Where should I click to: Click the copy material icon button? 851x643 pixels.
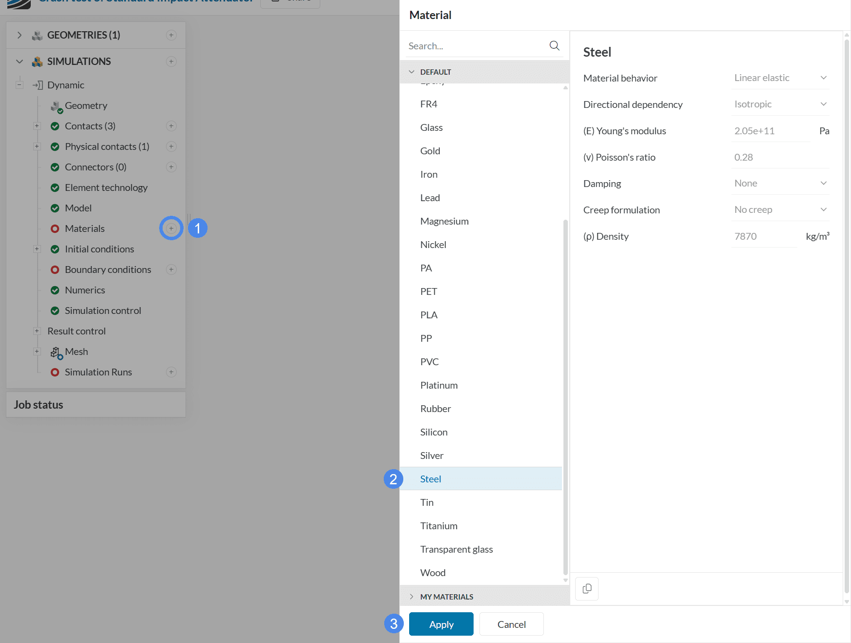pyautogui.click(x=587, y=589)
